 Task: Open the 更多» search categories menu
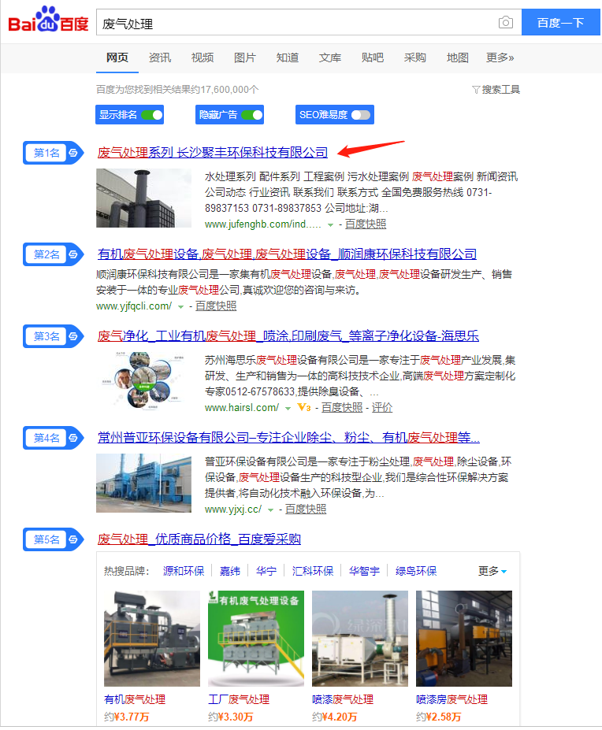(500, 57)
